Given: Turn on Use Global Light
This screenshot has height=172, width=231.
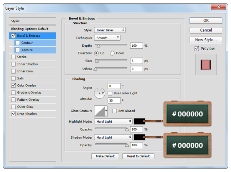Looking at the screenshot, I should click(x=110, y=93).
